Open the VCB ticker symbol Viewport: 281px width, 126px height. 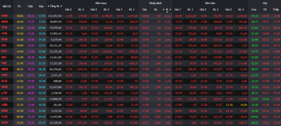point(5,117)
